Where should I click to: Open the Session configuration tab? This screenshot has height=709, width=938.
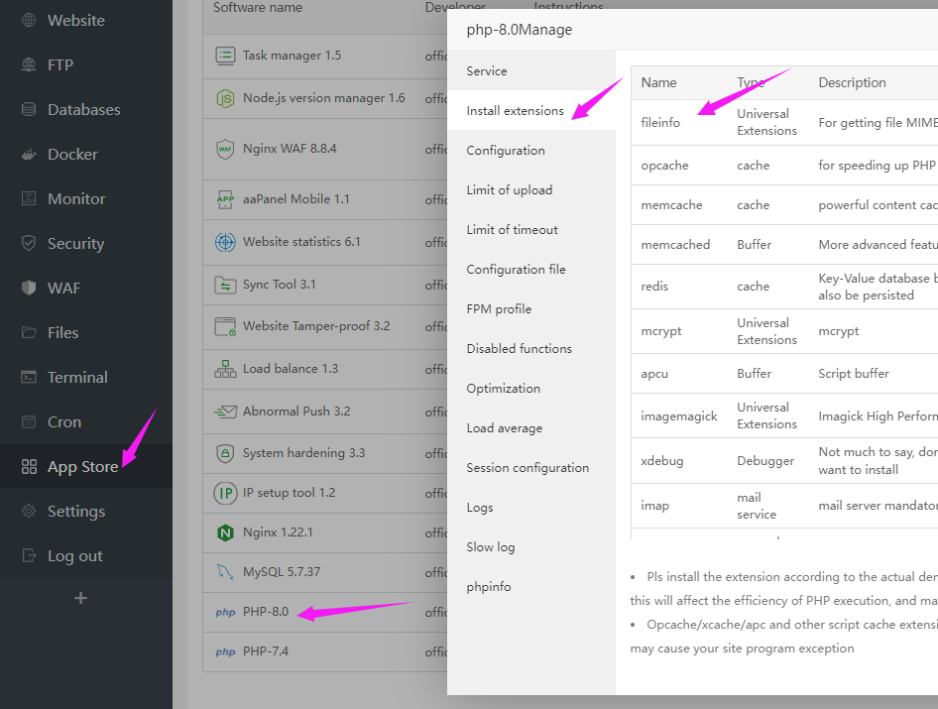point(531,467)
